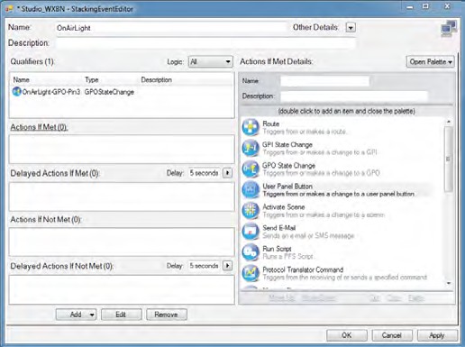
Task: Click the Description column header in Qualifiers
Action: (157, 80)
